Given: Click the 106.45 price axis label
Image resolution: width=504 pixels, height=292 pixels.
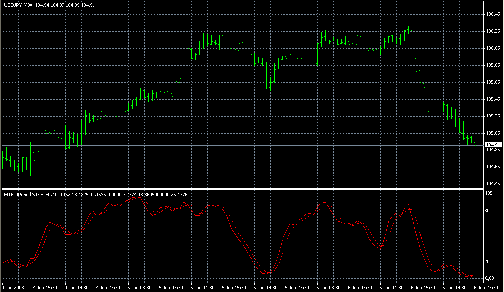Looking at the screenshot, I should coord(493,14).
